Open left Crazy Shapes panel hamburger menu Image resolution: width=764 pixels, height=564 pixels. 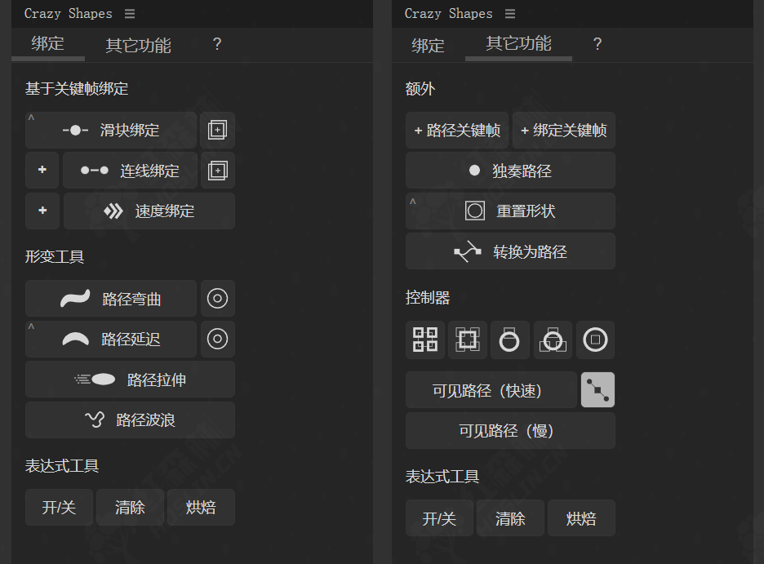click(130, 14)
